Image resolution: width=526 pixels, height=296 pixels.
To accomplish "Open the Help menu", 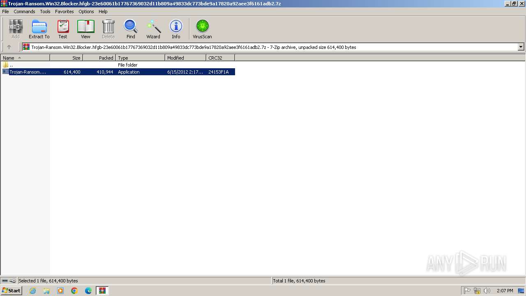I will coord(103,12).
